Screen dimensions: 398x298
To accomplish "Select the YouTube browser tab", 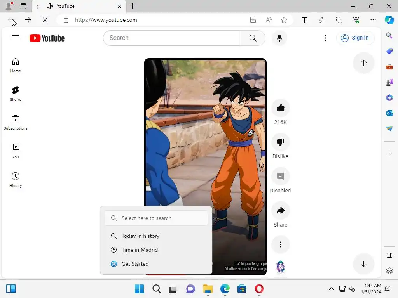I will click(x=79, y=6).
